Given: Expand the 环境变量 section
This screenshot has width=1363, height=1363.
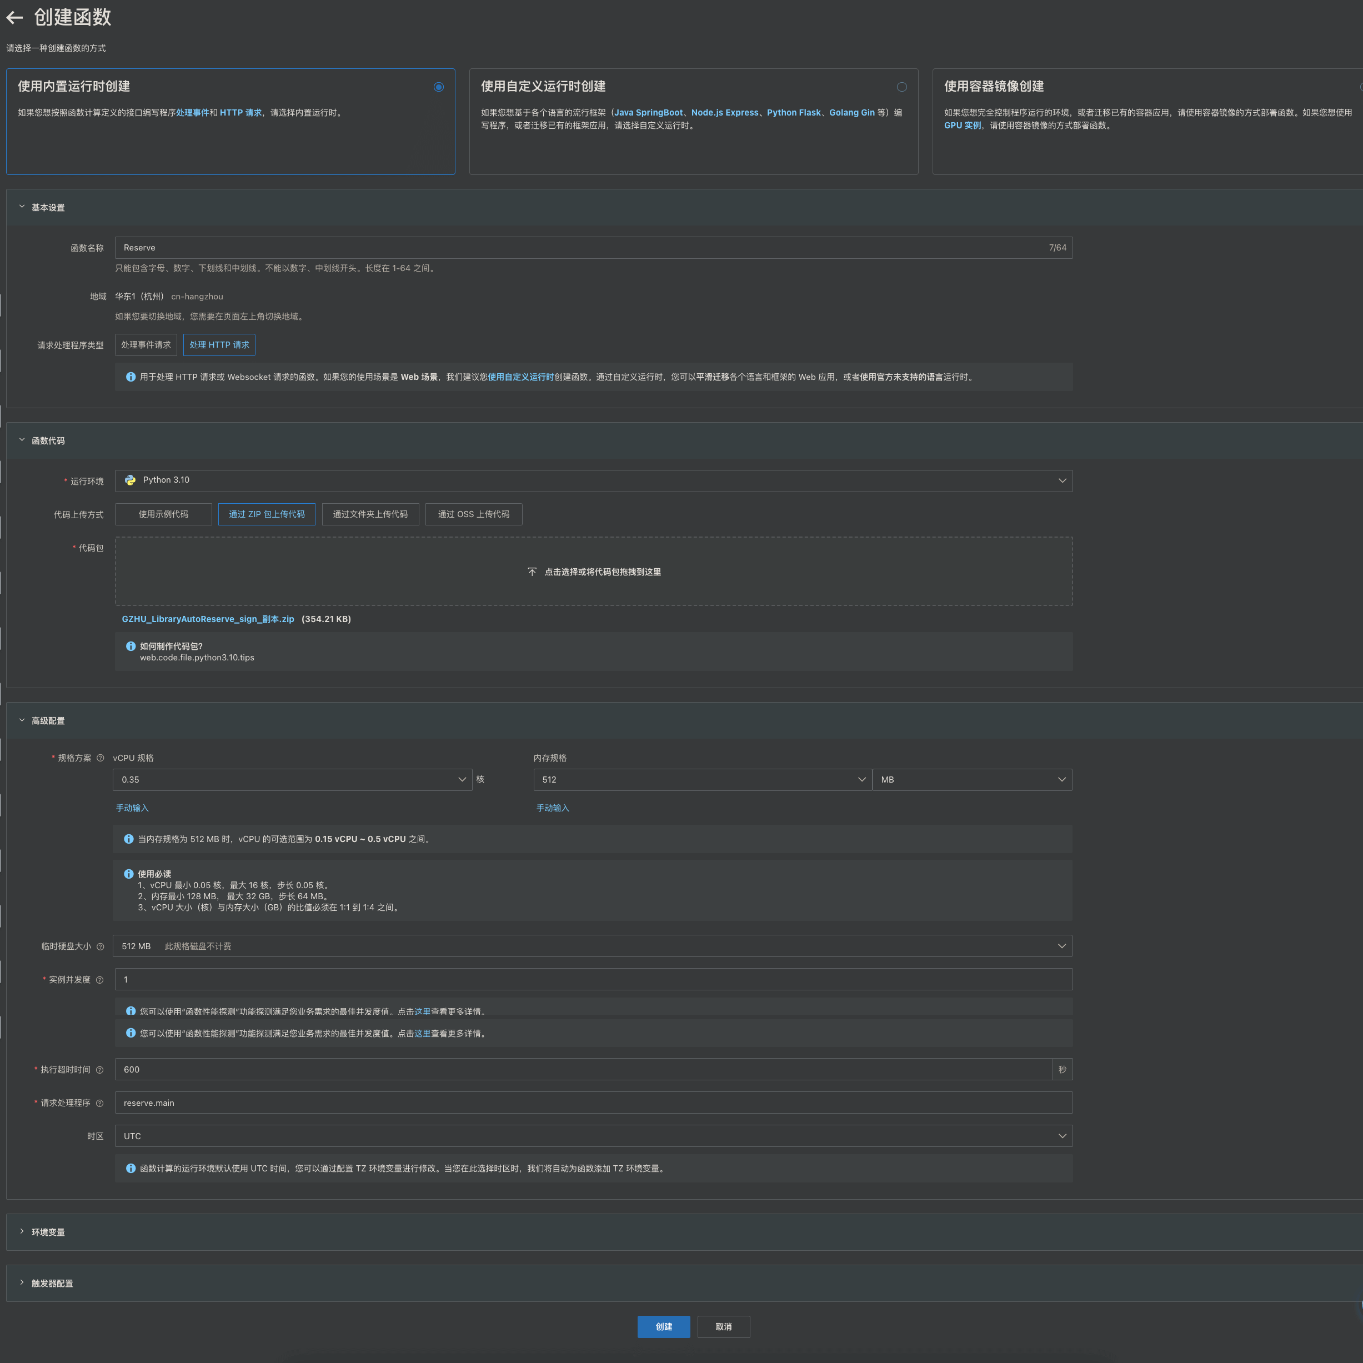Looking at the screenshot, I should coord(48,1232).
